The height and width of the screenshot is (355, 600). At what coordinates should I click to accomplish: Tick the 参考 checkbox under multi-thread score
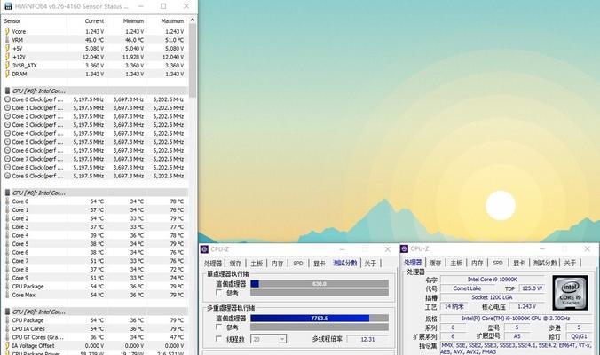pyautogui.click(x=219, y=327)
